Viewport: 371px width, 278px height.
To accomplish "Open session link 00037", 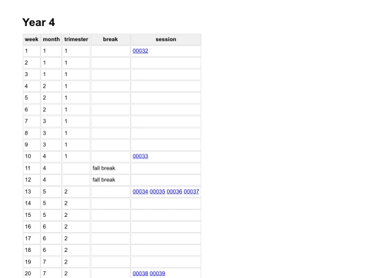I will pyautogui.click(x=192, y=192).
